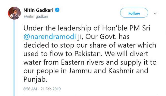
Task: Open the @narendramodi mention link
Action: coord(50,37)
